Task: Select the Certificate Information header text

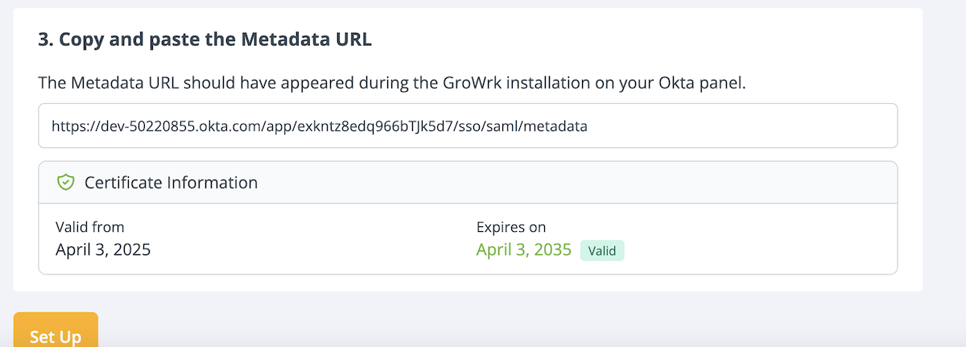Action: (x=171, y=183)
